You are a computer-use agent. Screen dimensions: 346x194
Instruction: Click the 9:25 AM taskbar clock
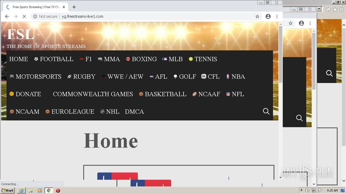coord(332,190)
